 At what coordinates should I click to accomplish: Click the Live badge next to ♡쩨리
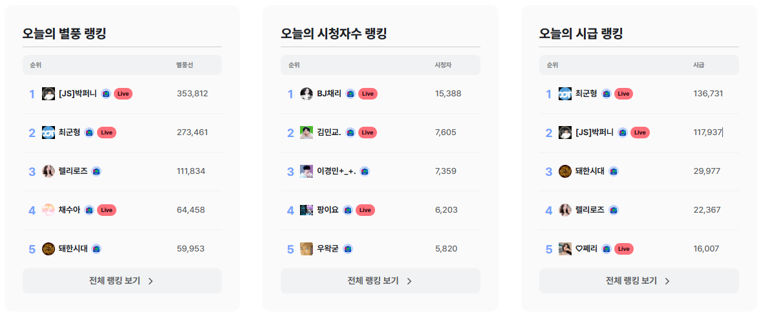[624, 249]
